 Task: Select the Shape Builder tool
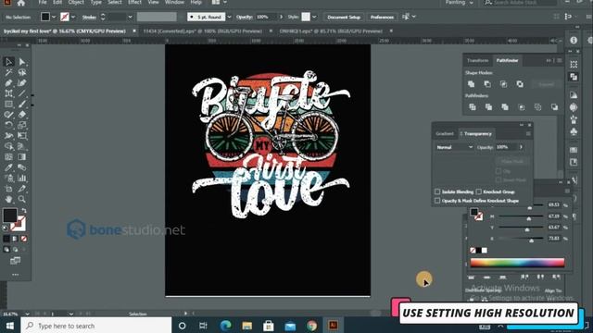coord(8,146)
